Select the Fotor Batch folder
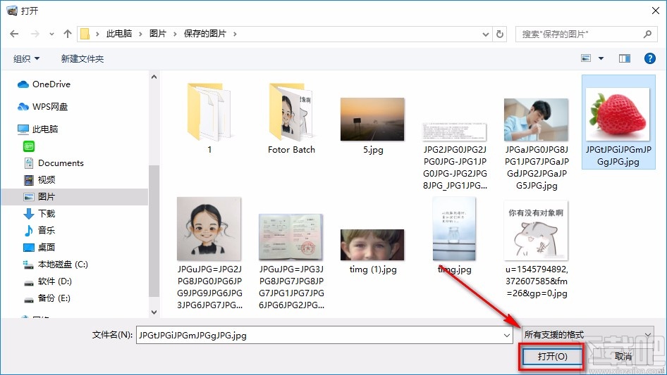This screenshot has height=375, width=667. (x=291, y=118)
